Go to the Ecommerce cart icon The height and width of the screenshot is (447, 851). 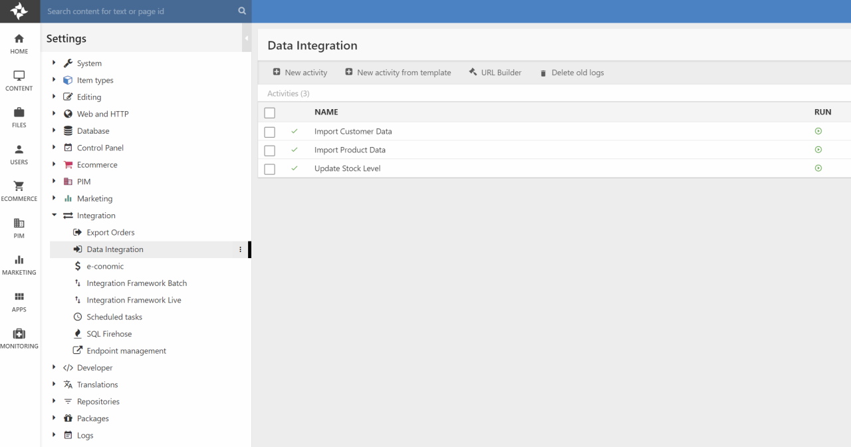(x=19, y=190)
